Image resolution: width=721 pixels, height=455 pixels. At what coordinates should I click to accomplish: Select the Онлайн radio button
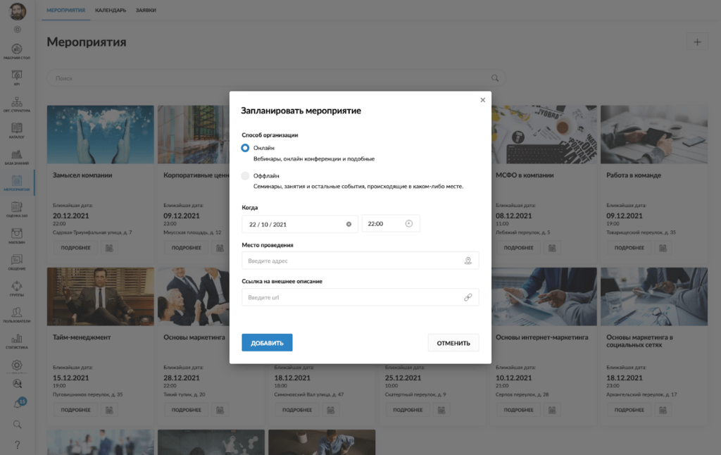click(245, 148)
